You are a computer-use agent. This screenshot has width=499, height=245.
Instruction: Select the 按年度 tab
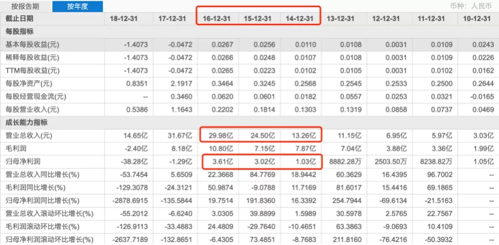click(78, 6)
